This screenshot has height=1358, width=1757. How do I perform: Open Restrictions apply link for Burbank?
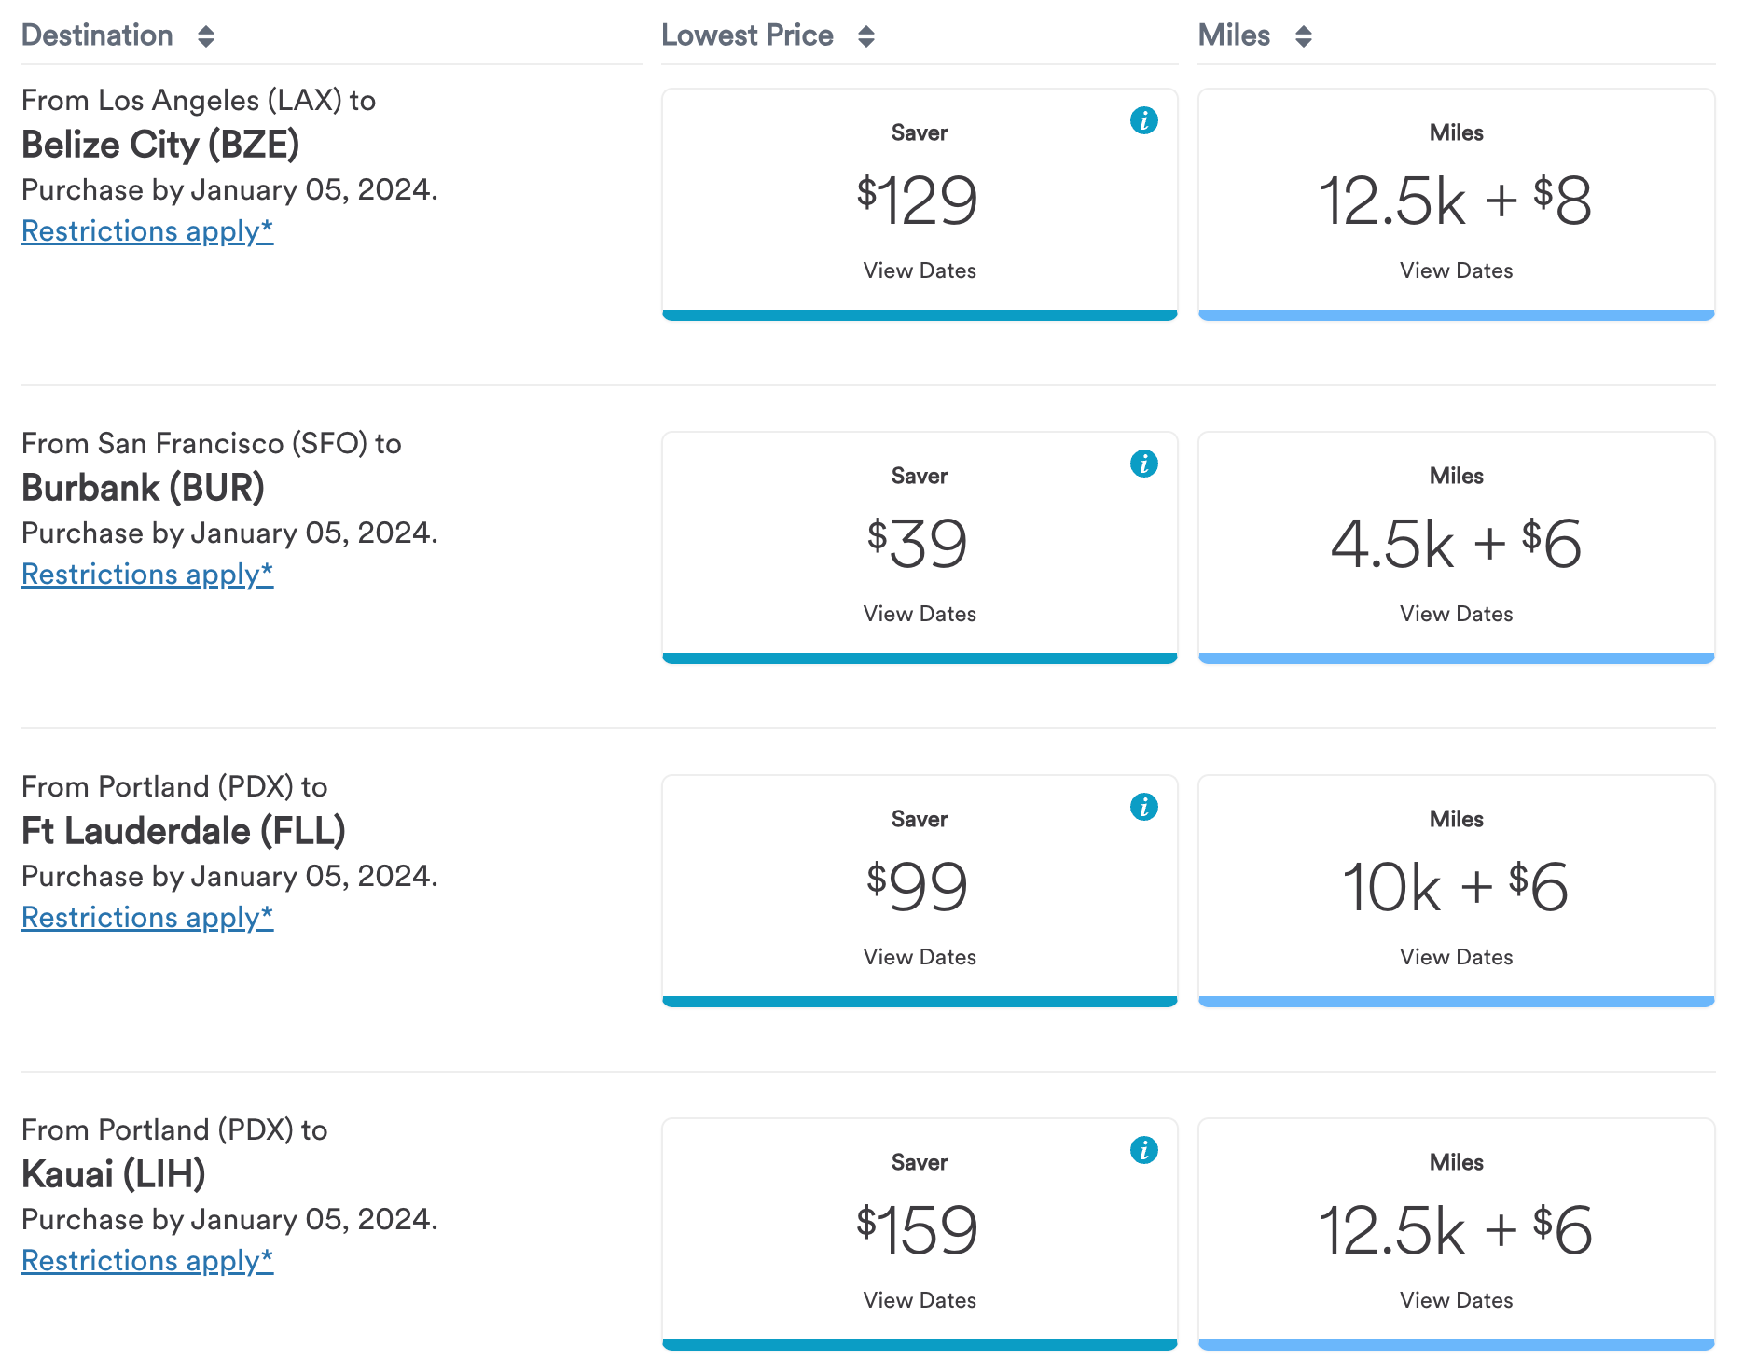tap(147, 575)
